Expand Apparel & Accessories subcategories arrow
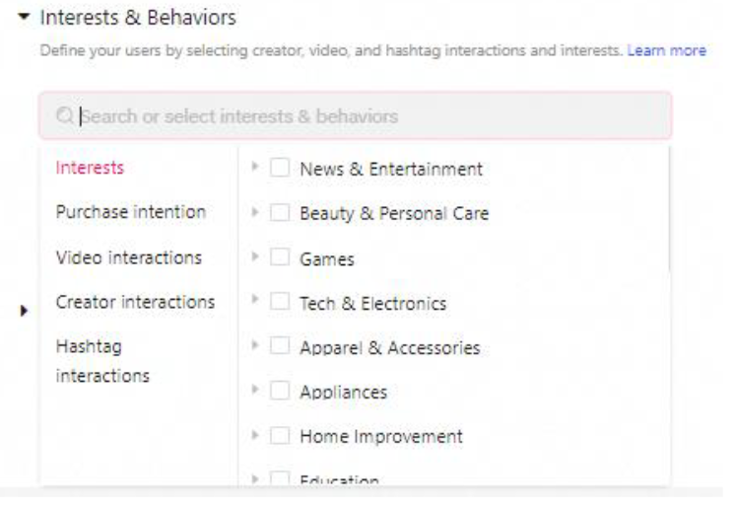This screenshot has width=734, height=506. (x=256, y=346)
